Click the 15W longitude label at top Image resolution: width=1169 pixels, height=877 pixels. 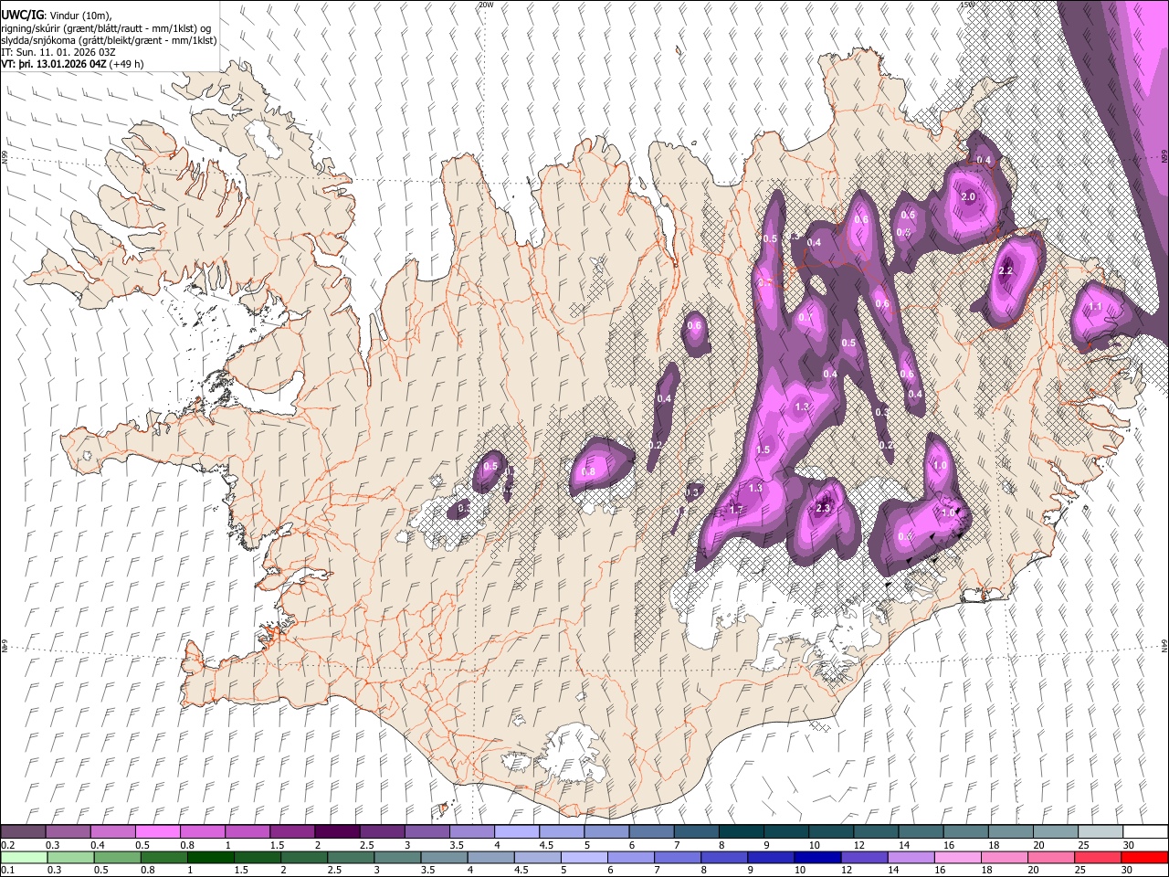coord(968,5)
